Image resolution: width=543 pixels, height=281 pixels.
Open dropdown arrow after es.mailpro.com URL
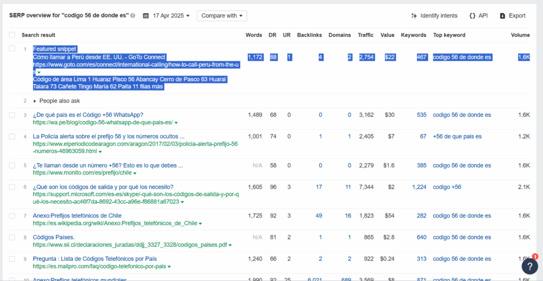(x=169, y=267)
